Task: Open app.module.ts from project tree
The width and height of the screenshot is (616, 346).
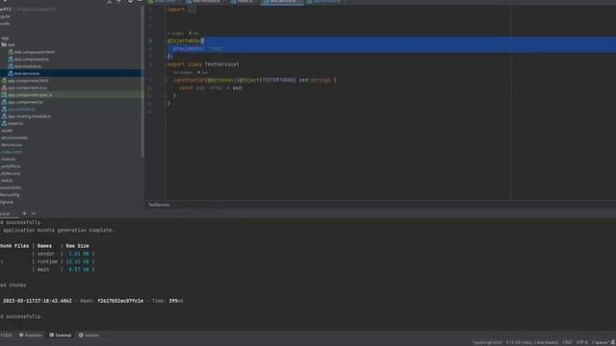Action: 21,109
